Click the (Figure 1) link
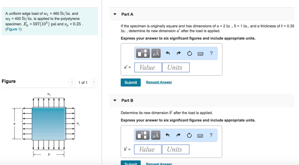Screen dimensions: 299x165 coord(13,29)
